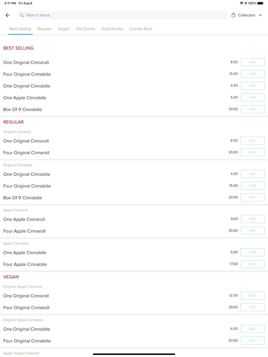Click the Search items input field
Viewport: 268px width, 357px height.
coord(122,15)
